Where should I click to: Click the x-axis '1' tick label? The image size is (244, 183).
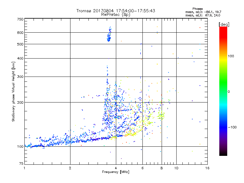(24, 168)
